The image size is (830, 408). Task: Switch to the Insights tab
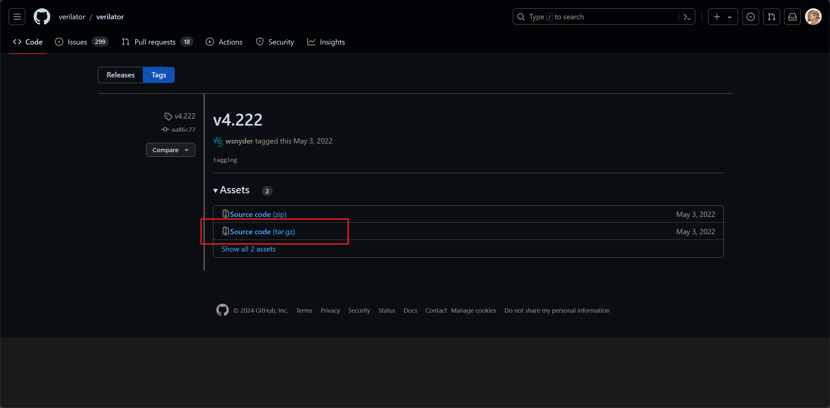[326, 42]
